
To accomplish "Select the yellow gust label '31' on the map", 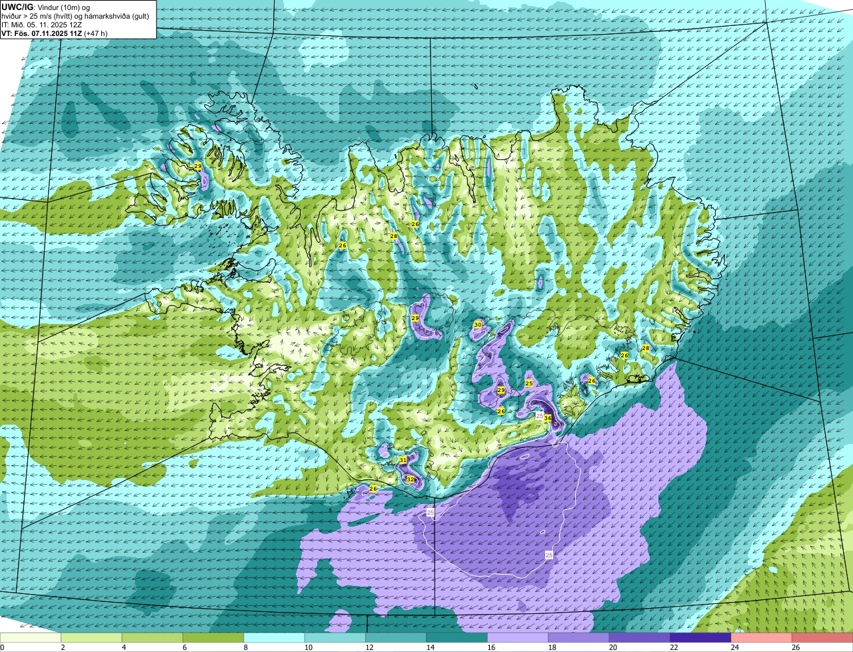I will click(403, 460).
